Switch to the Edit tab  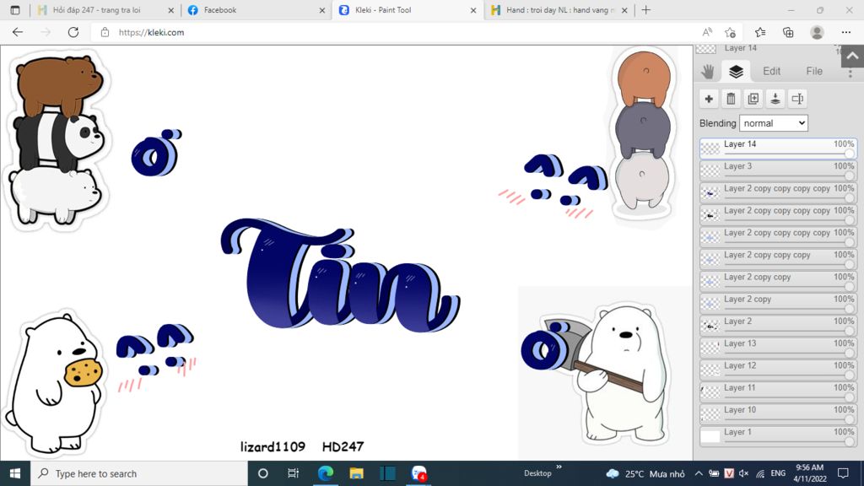771,71
